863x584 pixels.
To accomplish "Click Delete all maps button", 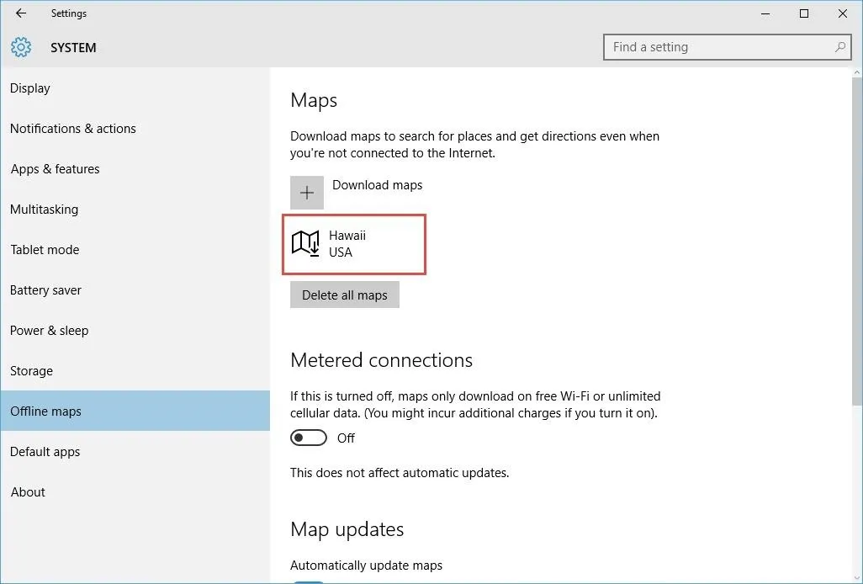I will click(345, 295).
